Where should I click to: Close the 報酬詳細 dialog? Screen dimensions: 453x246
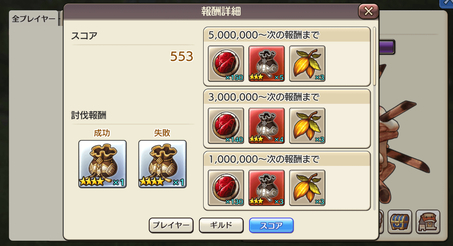tap(368, 12)
